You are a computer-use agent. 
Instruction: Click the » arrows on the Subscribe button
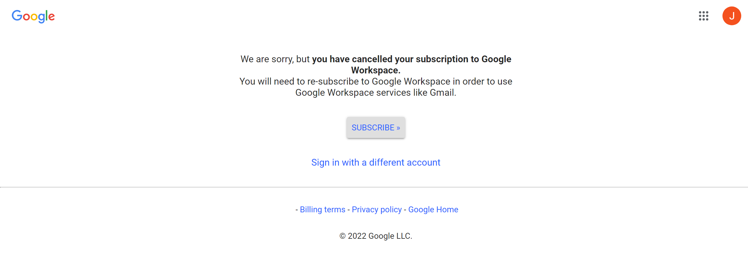398,128
